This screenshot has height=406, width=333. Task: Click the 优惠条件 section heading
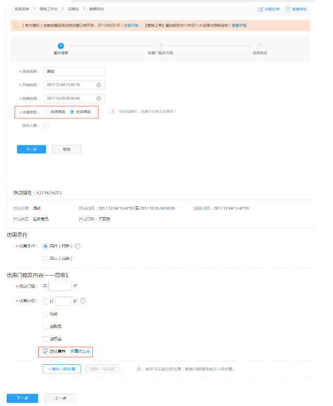[x=17, y=235]
